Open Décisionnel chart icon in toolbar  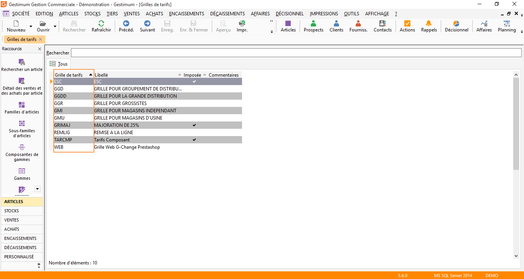456,23
